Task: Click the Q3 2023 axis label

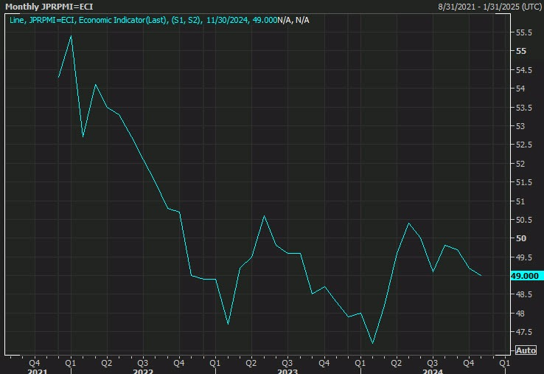Action: point(287,363)
